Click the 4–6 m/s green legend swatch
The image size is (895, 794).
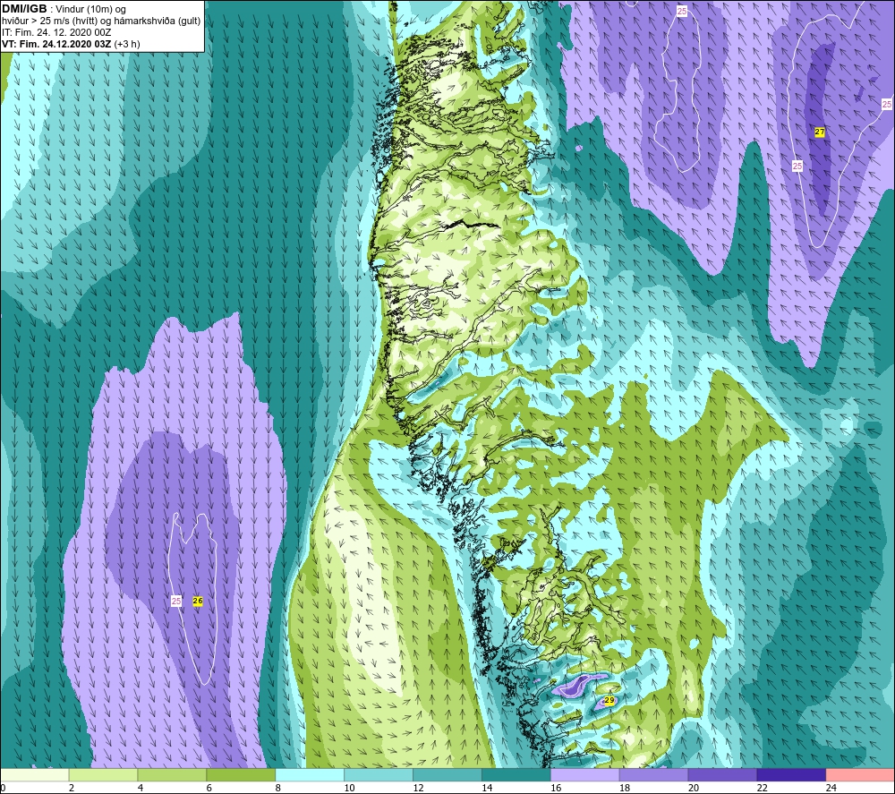172,774
